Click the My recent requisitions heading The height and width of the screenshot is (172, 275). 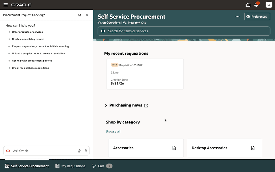pos(126,53)
